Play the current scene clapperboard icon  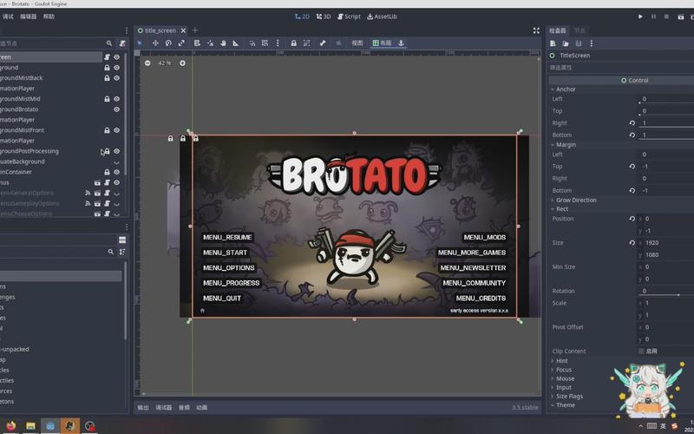681,16
